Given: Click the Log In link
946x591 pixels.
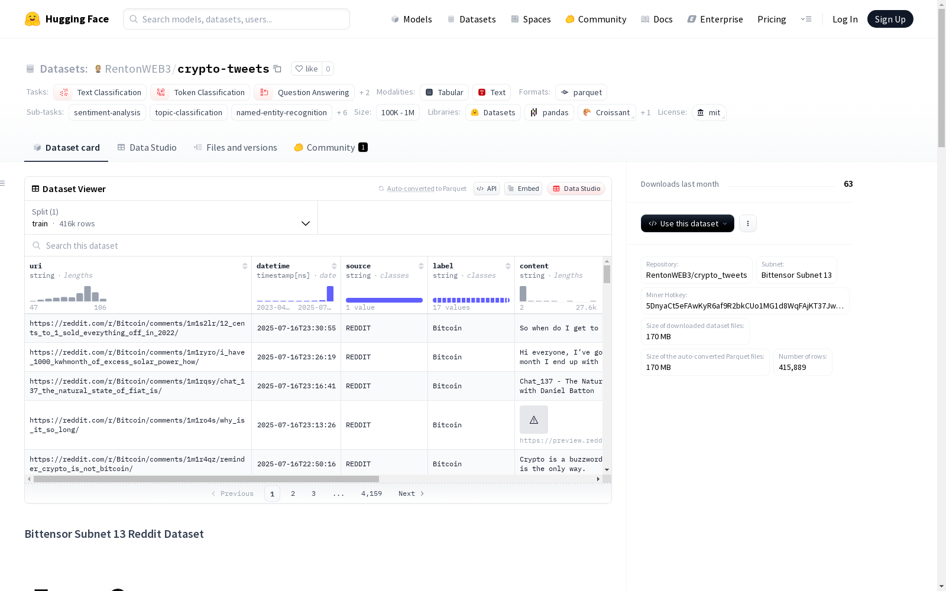Looking at the screenshot, I should click(845, 19).
